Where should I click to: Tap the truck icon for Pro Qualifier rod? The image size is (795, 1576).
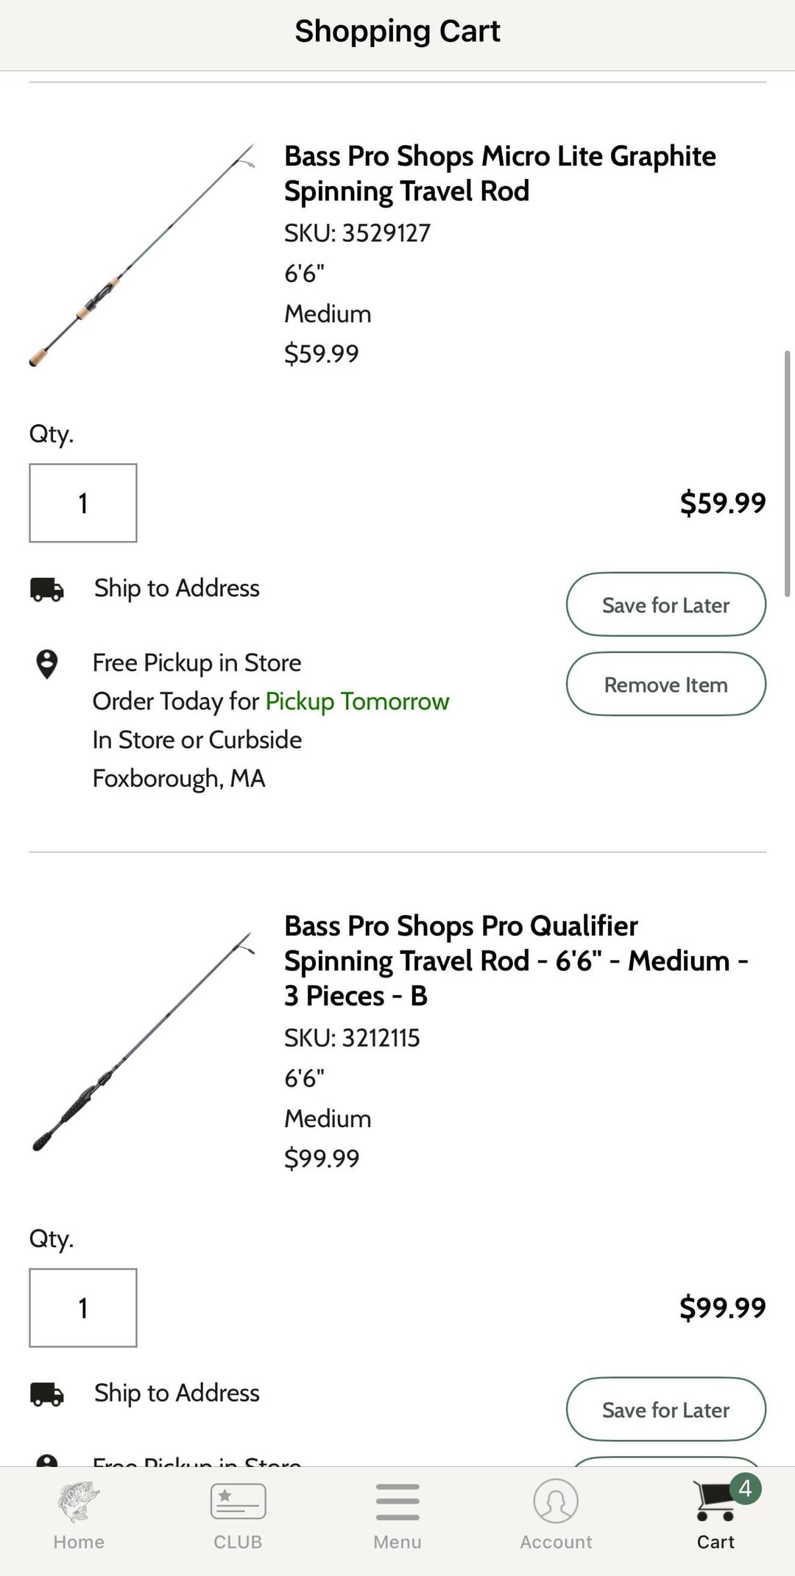click(47, 1394)
